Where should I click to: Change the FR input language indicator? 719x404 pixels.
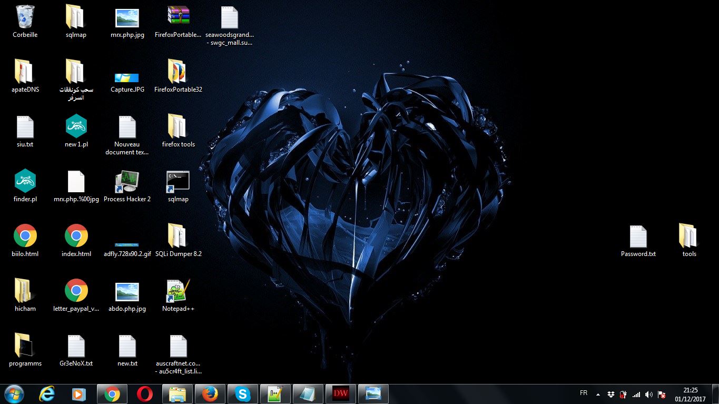(x=583, y=393)
